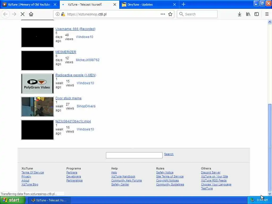This screenshot has width=272, height=204.
Task: Stop loading the page
Action: click(x=23, y=14)
